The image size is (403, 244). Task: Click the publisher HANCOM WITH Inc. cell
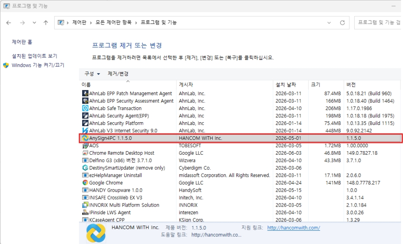tap(200, 138)
